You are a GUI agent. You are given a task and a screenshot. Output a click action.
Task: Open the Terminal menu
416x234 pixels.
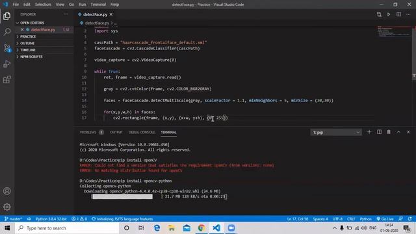[x=98, y=5]
